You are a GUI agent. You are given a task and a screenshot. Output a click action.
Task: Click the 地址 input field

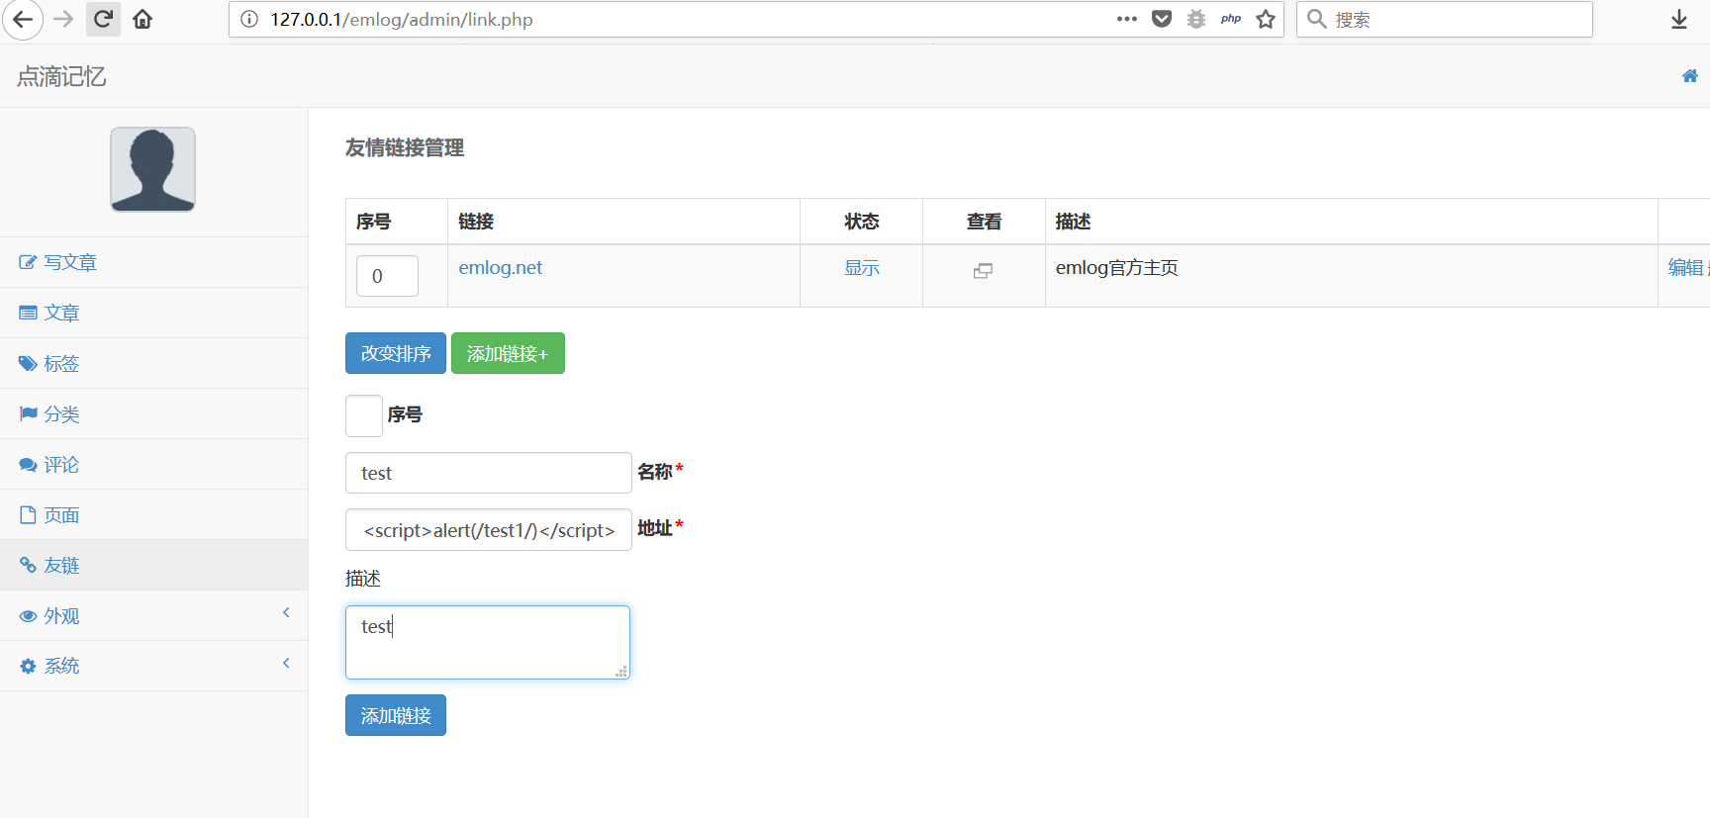[489, 530]
